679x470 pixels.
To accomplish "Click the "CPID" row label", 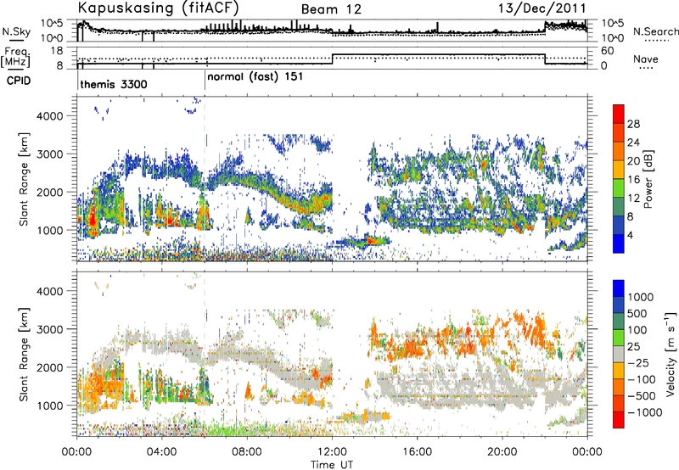I will tap(19, 81).
